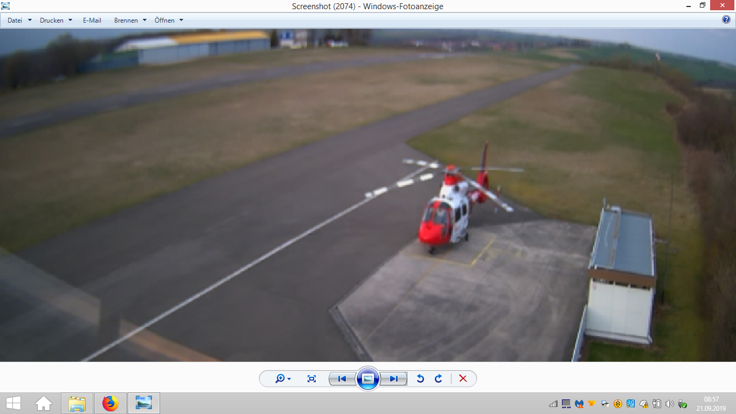Minimize the Windows-Fotoanzeige window
This screenshot has width=736, height=414.
coord(689,5)
